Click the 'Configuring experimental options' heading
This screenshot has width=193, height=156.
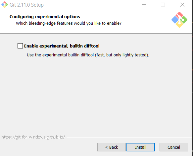(45, 17)
